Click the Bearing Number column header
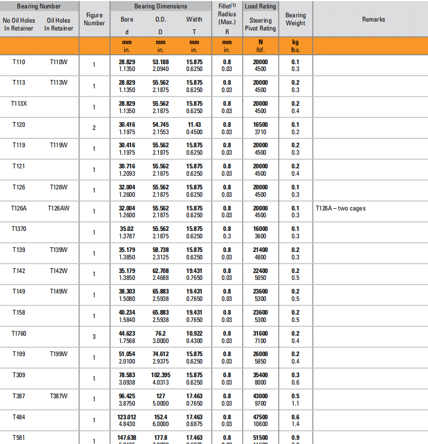This screenshot has width=428, height=444. click(x=39, y=6)
